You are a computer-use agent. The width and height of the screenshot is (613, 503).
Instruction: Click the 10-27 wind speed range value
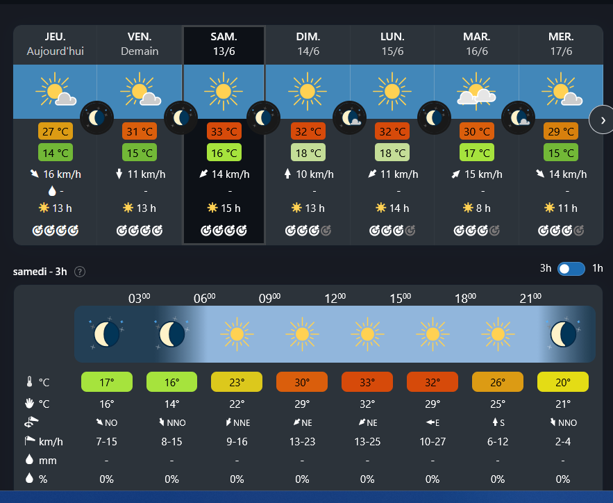(x=433, y=442)
